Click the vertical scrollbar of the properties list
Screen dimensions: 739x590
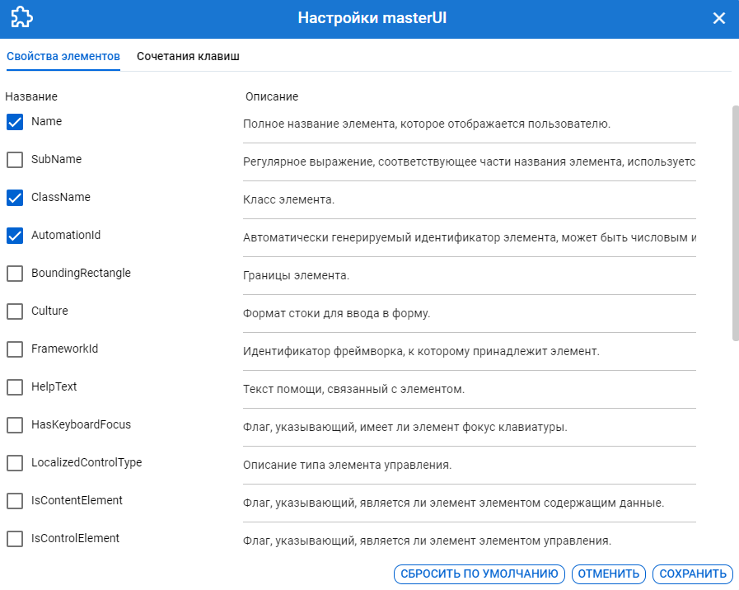click(x=735, y=222)
